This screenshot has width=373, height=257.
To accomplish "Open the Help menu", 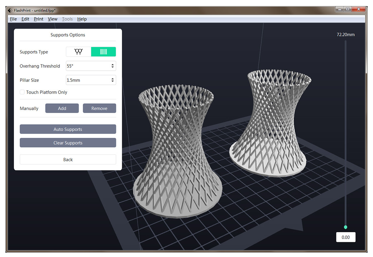I will click(82, 19).
